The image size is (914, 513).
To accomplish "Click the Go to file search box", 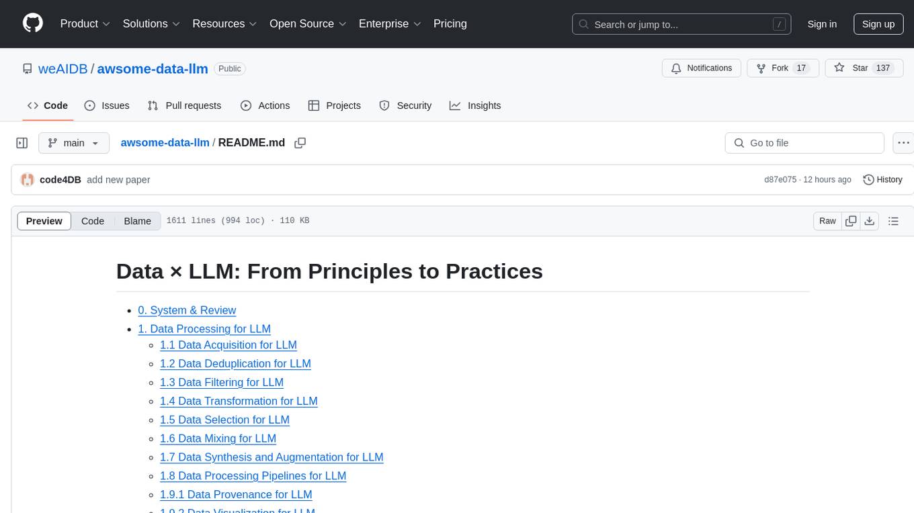I will 804,143.
